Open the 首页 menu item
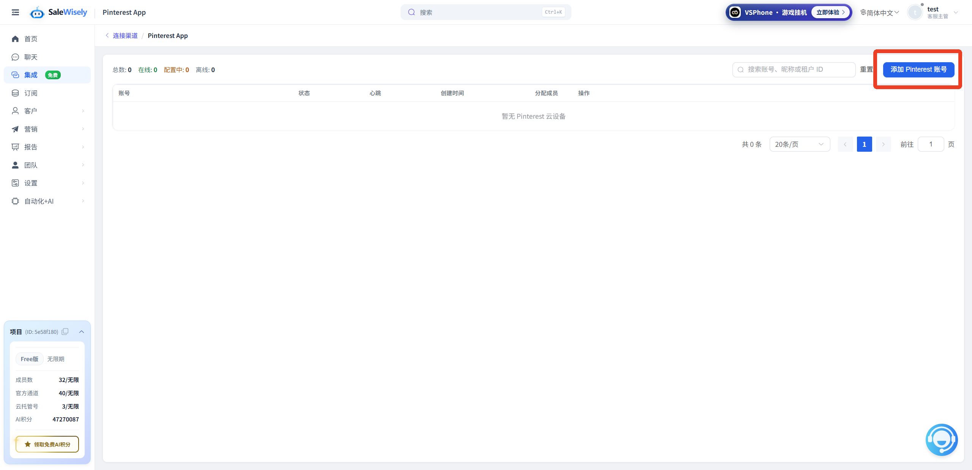 (x=47, y=39)
